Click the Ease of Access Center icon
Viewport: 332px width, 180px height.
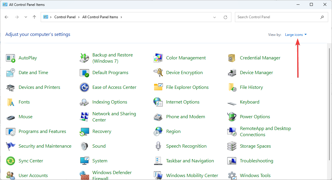tap(84, 87)
